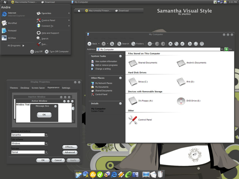
Task: Select the Shared Documents folder icon
Action: pyautogui.click(x=133, y=63)
